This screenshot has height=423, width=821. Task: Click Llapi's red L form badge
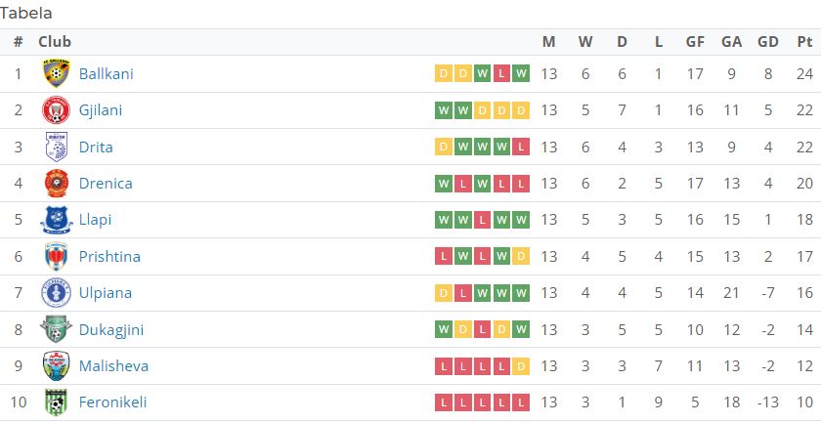[482, 220]
